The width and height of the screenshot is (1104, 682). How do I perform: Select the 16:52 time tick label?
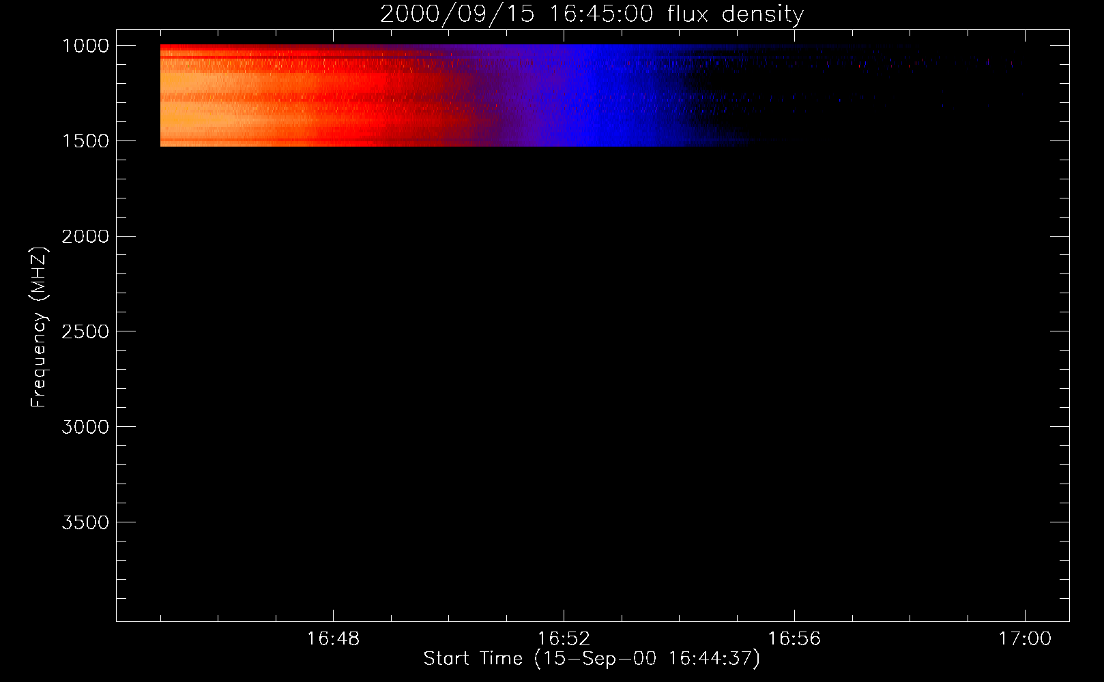click(x=564, y=639)
